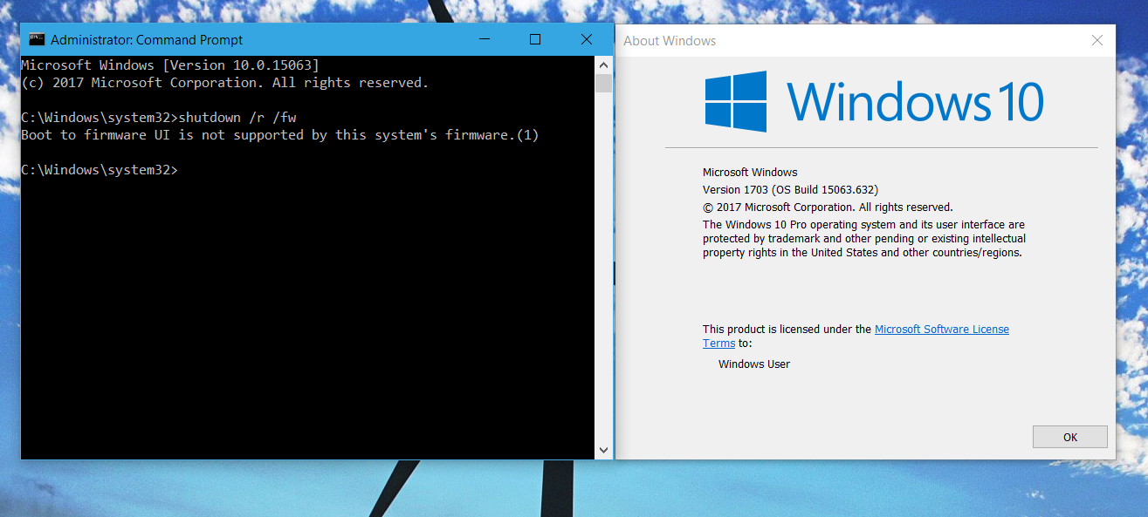Click the Command Prompt scrollbar down arrow
1148x517 pixels.
pos(602,450)
